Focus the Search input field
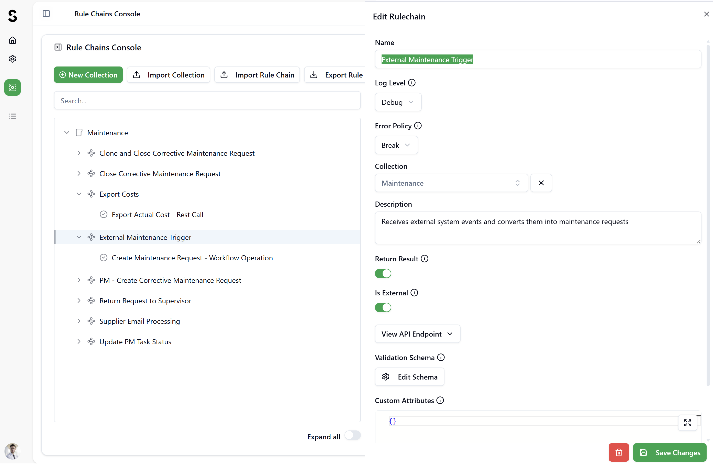The width and height of the screenshot is (713, 467). pyautogui.click(x=207, y=101)
